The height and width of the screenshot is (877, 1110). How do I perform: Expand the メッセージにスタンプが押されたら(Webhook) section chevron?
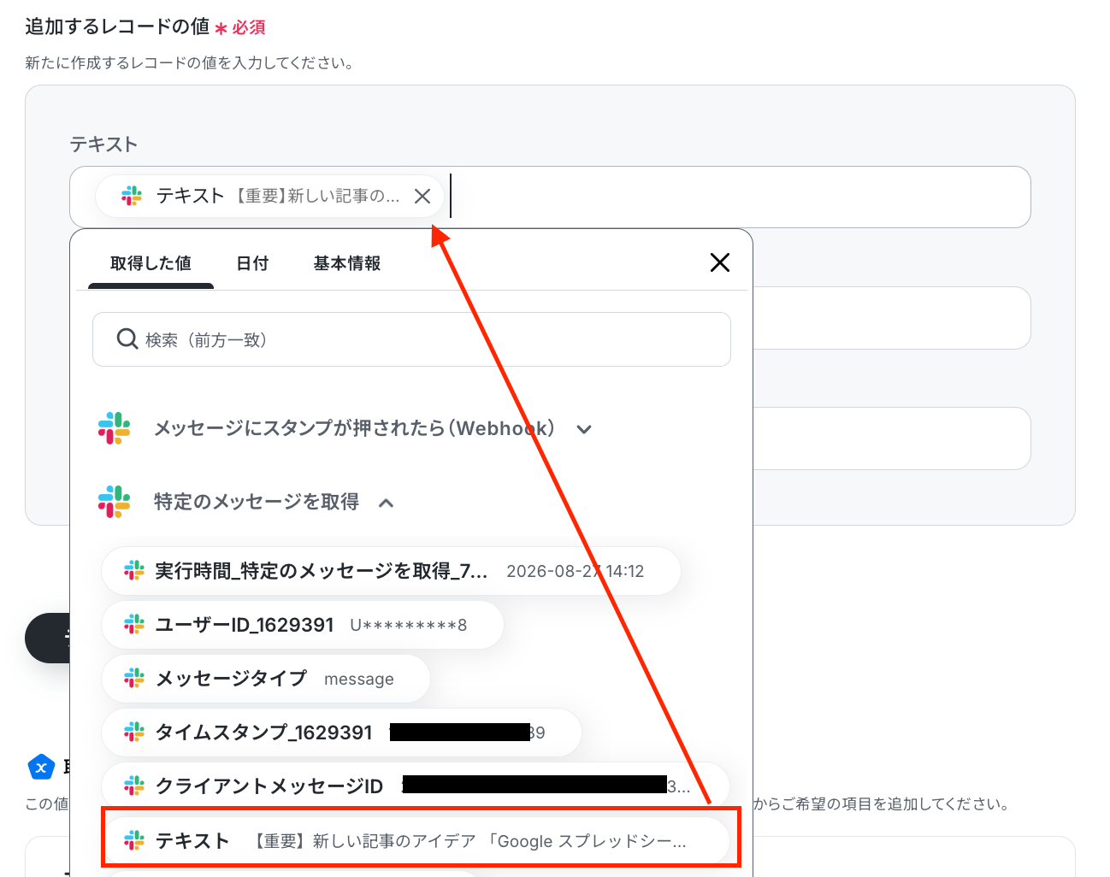tap(584, 429)
